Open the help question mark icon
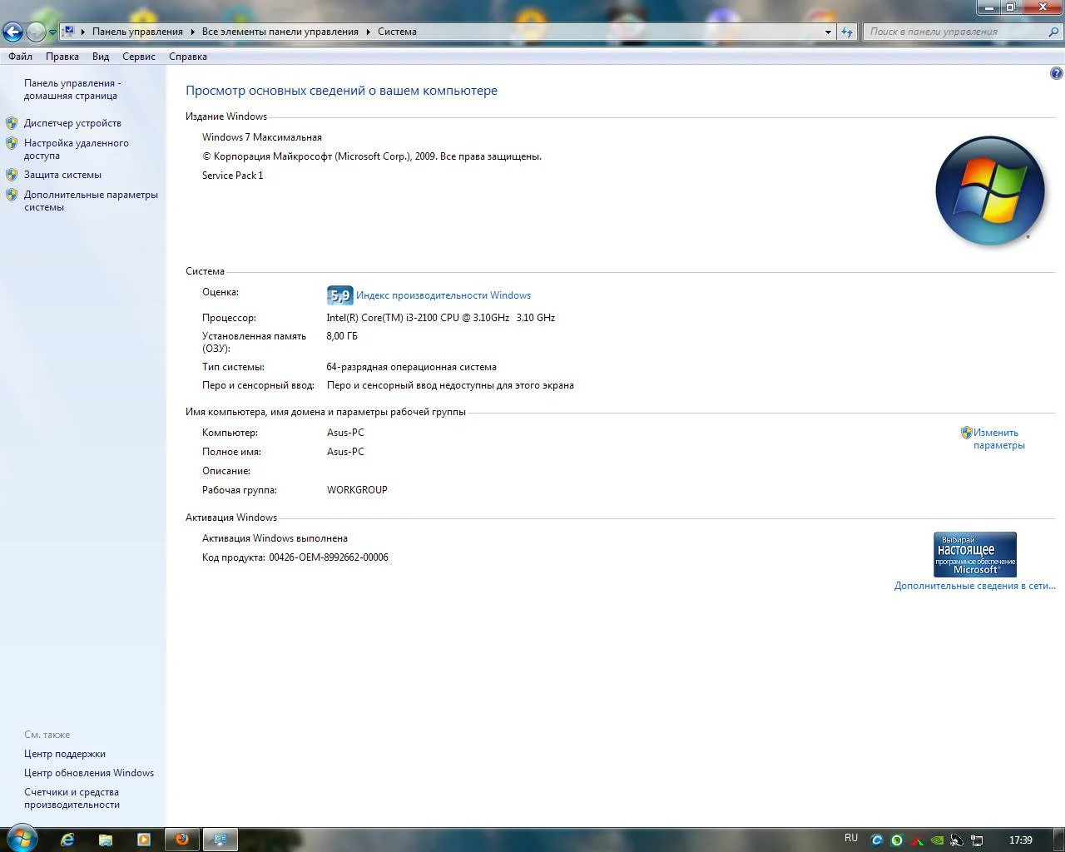The image size is (1065, 852). (x=1056, y=73)
